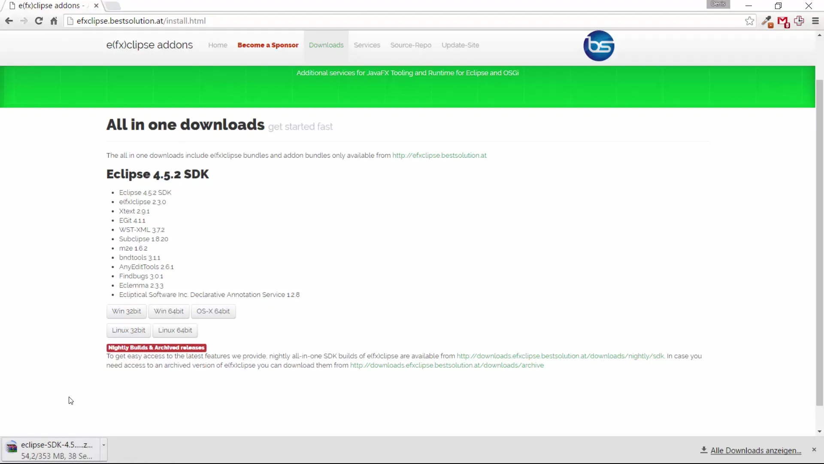This screenshot has width=824, height=464.
Task: Open the Chrome hamburger menu
Action: click(815, 21)
